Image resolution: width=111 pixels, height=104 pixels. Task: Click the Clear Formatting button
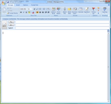(48, 9)
